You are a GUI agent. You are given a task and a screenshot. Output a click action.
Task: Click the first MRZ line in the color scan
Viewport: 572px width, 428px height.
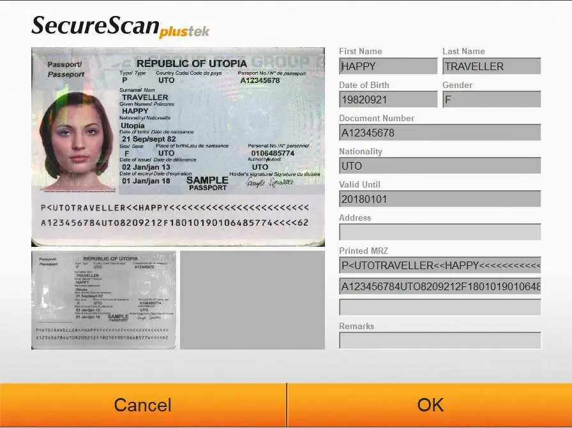point(175,208)
